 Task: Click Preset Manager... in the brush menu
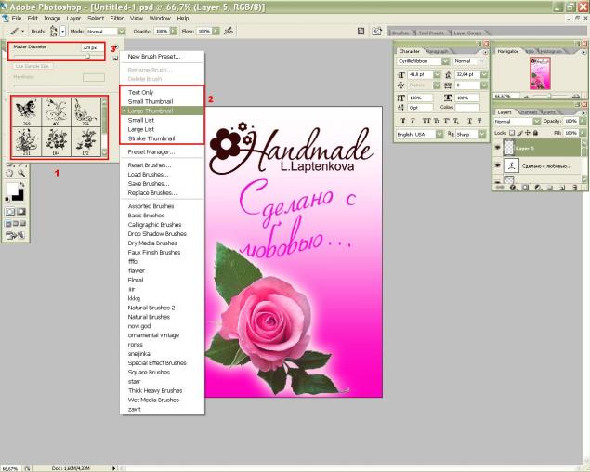151,151
